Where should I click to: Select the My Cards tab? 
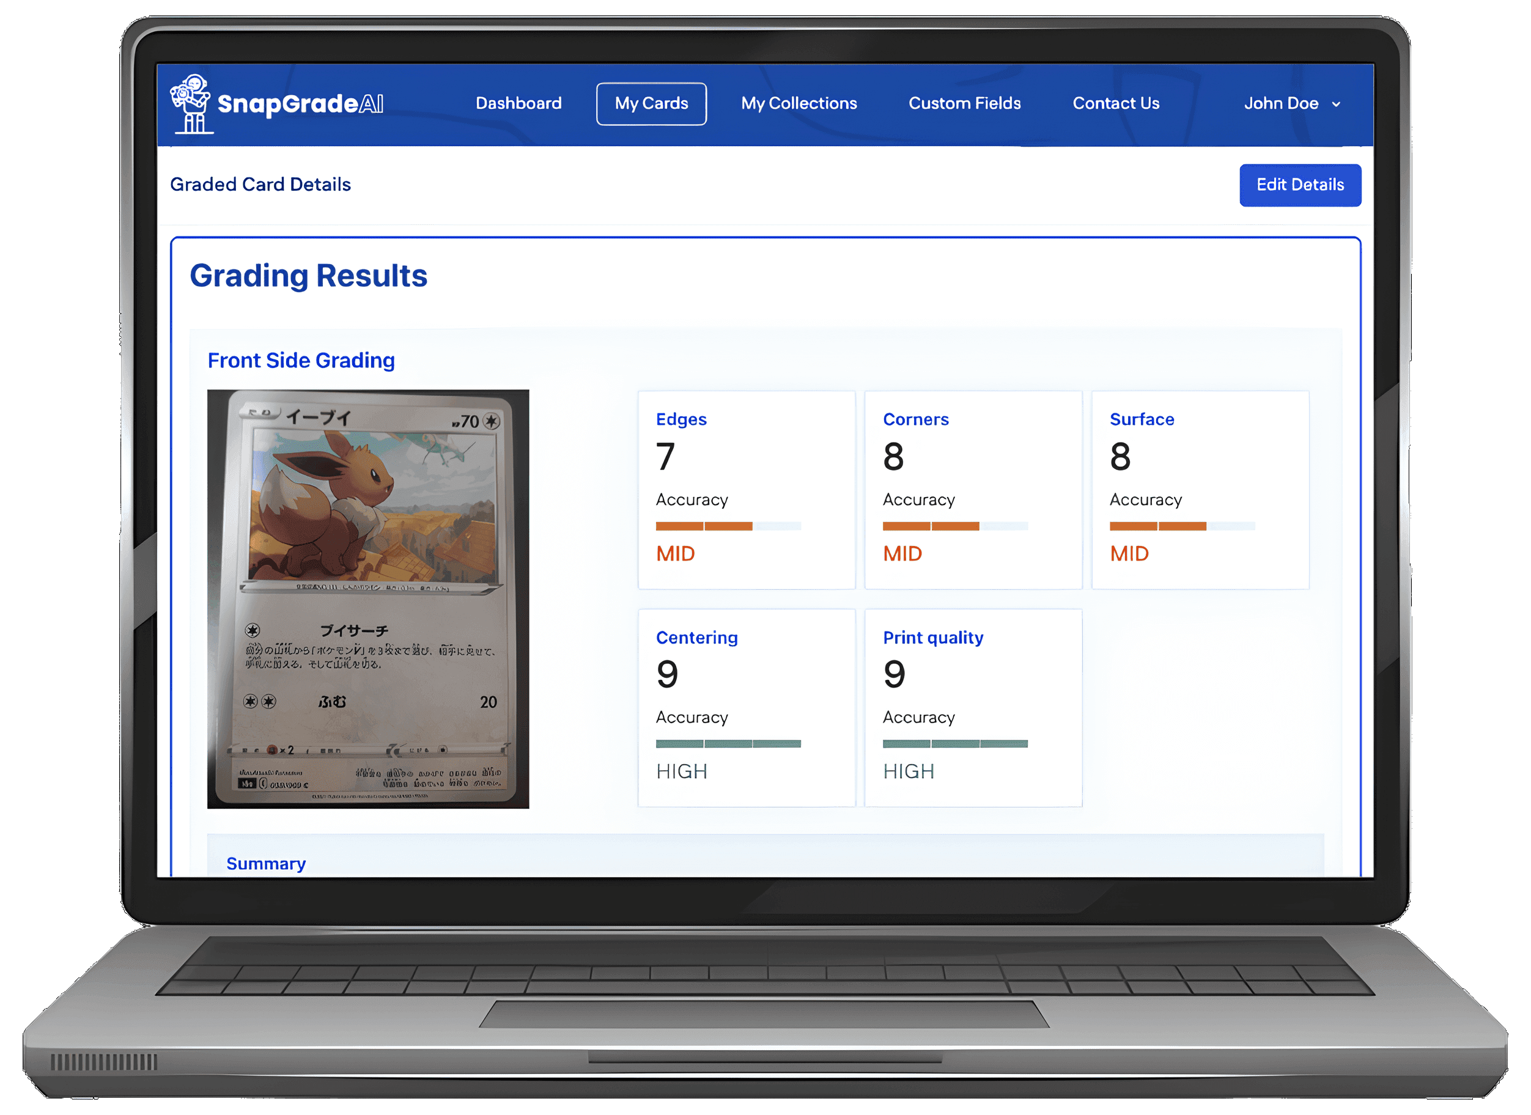(651, 104)
